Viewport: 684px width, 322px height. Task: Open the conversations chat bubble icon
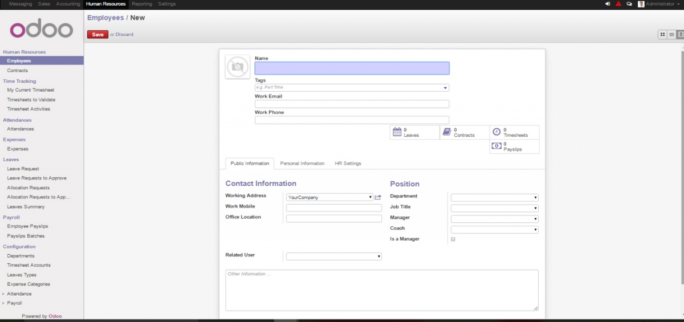coord(629,4)
